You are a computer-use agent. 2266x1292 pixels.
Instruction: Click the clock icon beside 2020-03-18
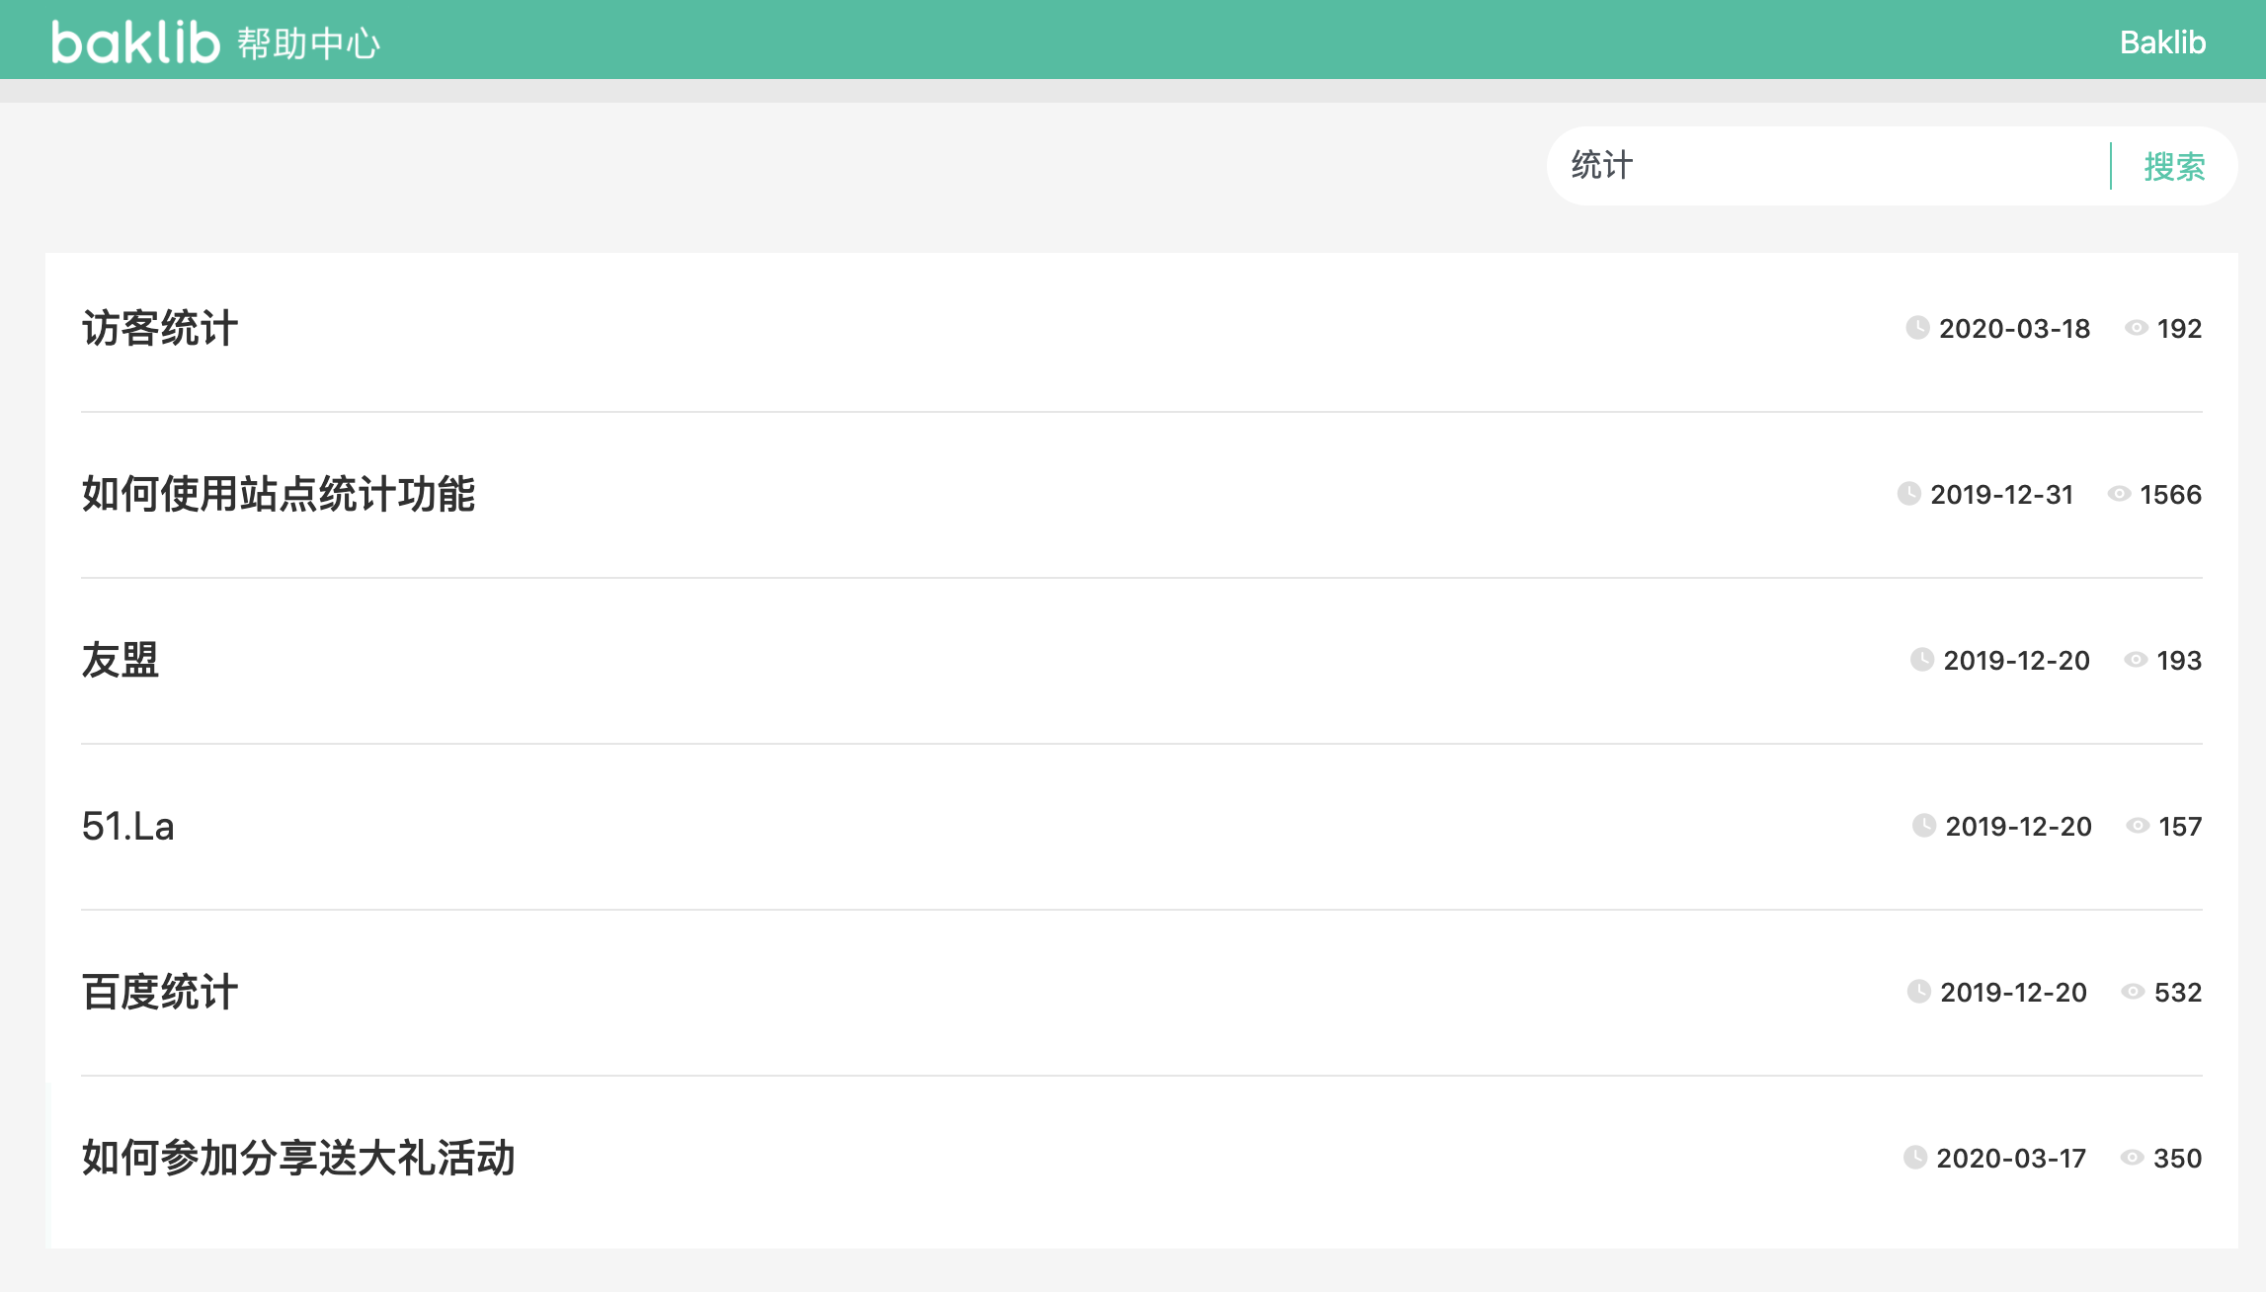tap(1917, 328)
